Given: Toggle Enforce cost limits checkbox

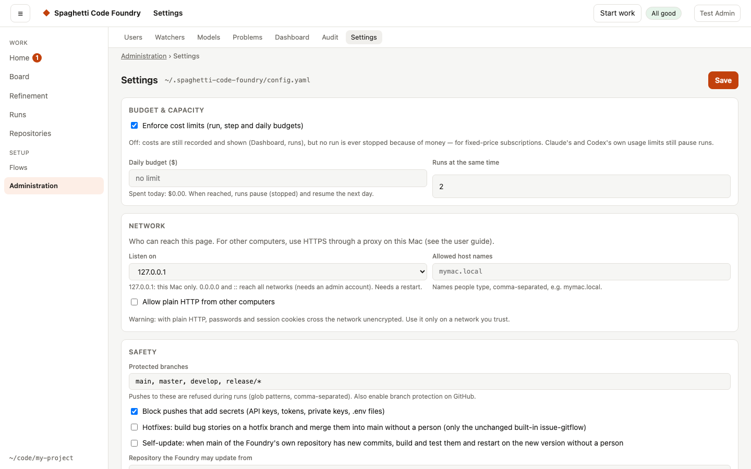Looking at the screenshot, I should click(134, 126).
